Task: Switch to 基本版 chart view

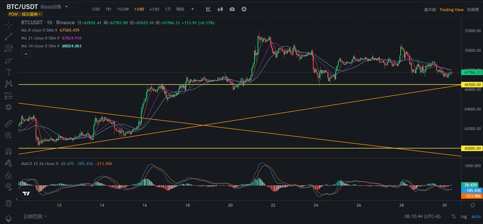Action: 430,10
